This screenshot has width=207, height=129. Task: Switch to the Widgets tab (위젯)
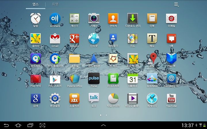click(55, 4)
